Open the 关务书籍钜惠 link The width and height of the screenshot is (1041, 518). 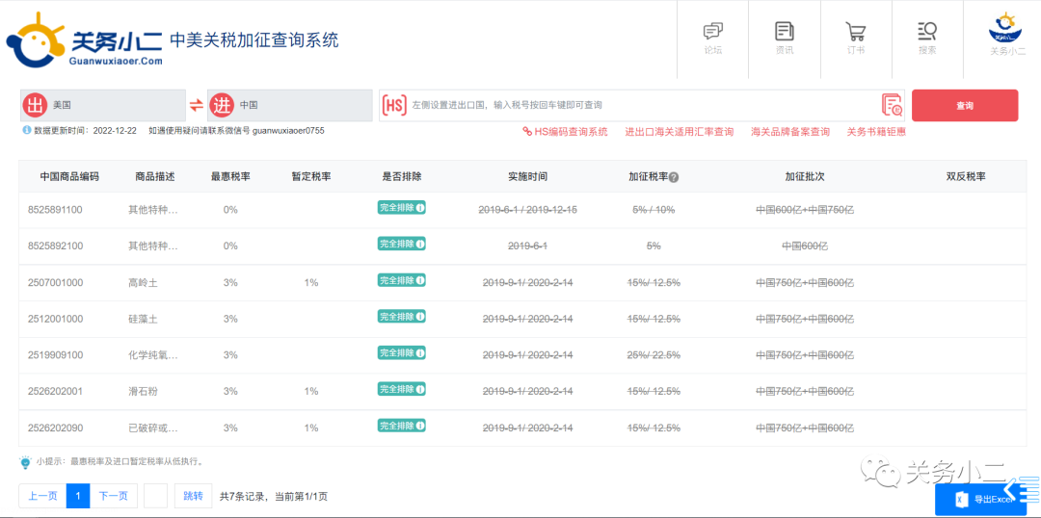[x=876, y=132]
